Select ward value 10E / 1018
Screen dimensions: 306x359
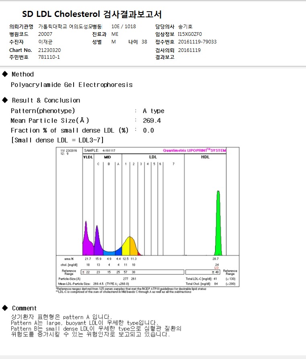click(123, 27)
